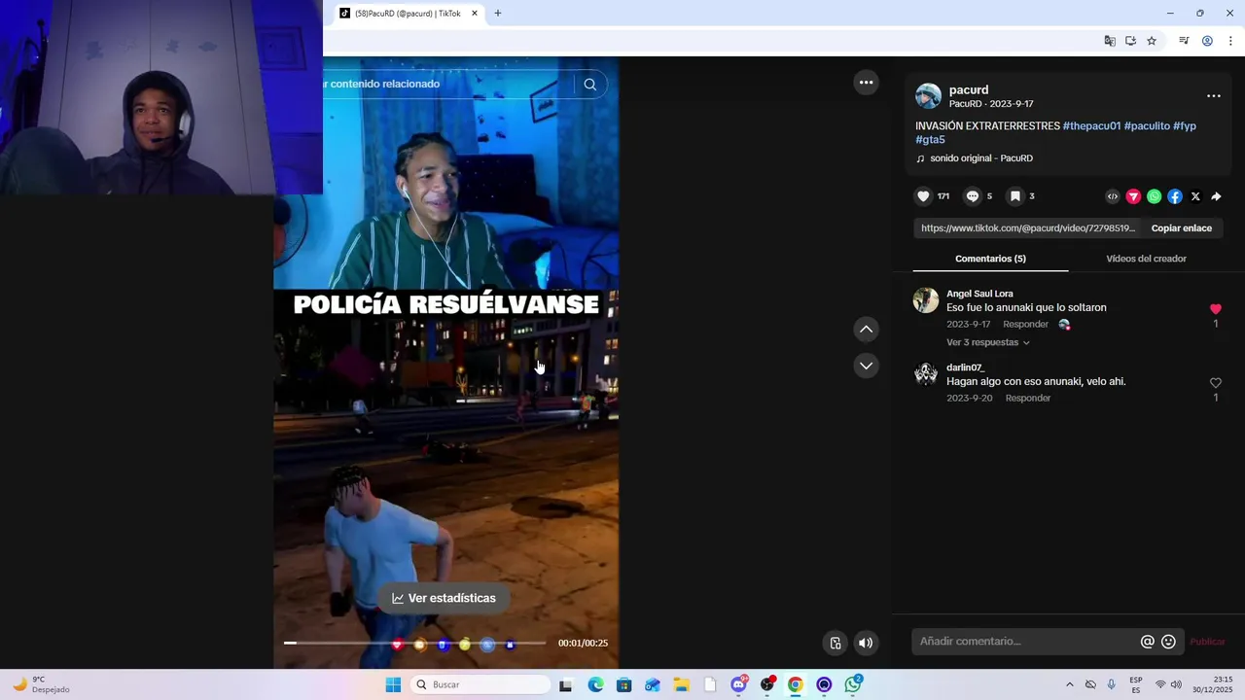Image resolution: width=1245 pixels, height=700 pixels.
Task: Open post options dots next to pacurd
Action: point(1213,96)
